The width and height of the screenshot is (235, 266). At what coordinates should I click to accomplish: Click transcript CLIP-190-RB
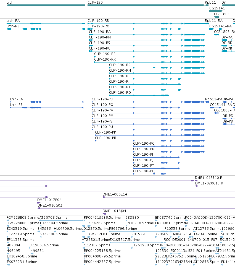tap(98, 21)
